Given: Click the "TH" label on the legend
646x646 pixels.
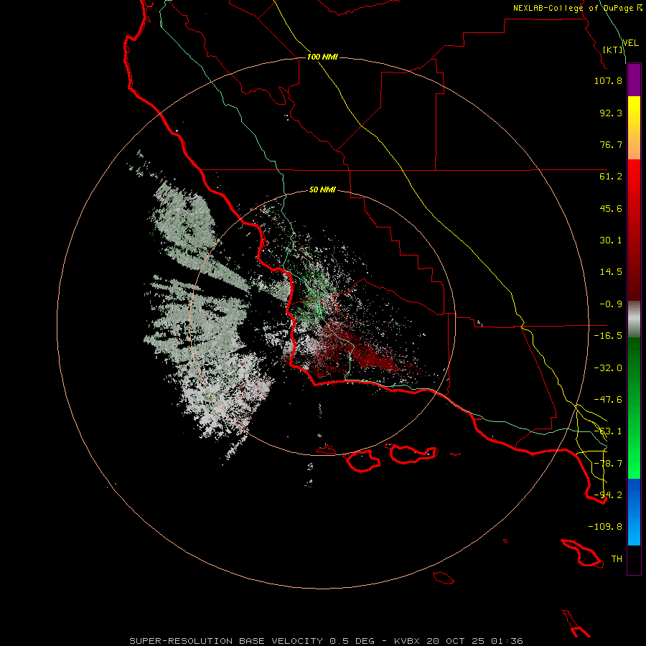Looking at the screenshot, I should (617, 559).
